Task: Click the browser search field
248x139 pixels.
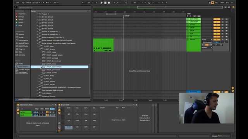Action: tap(55, 8)
